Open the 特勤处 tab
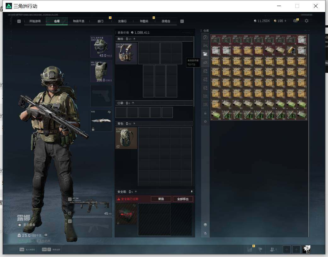The height and width of the screenshot is (257, 328). [x=144, y=21]
